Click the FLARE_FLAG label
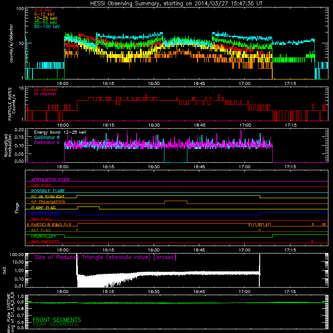 point(43,208)
